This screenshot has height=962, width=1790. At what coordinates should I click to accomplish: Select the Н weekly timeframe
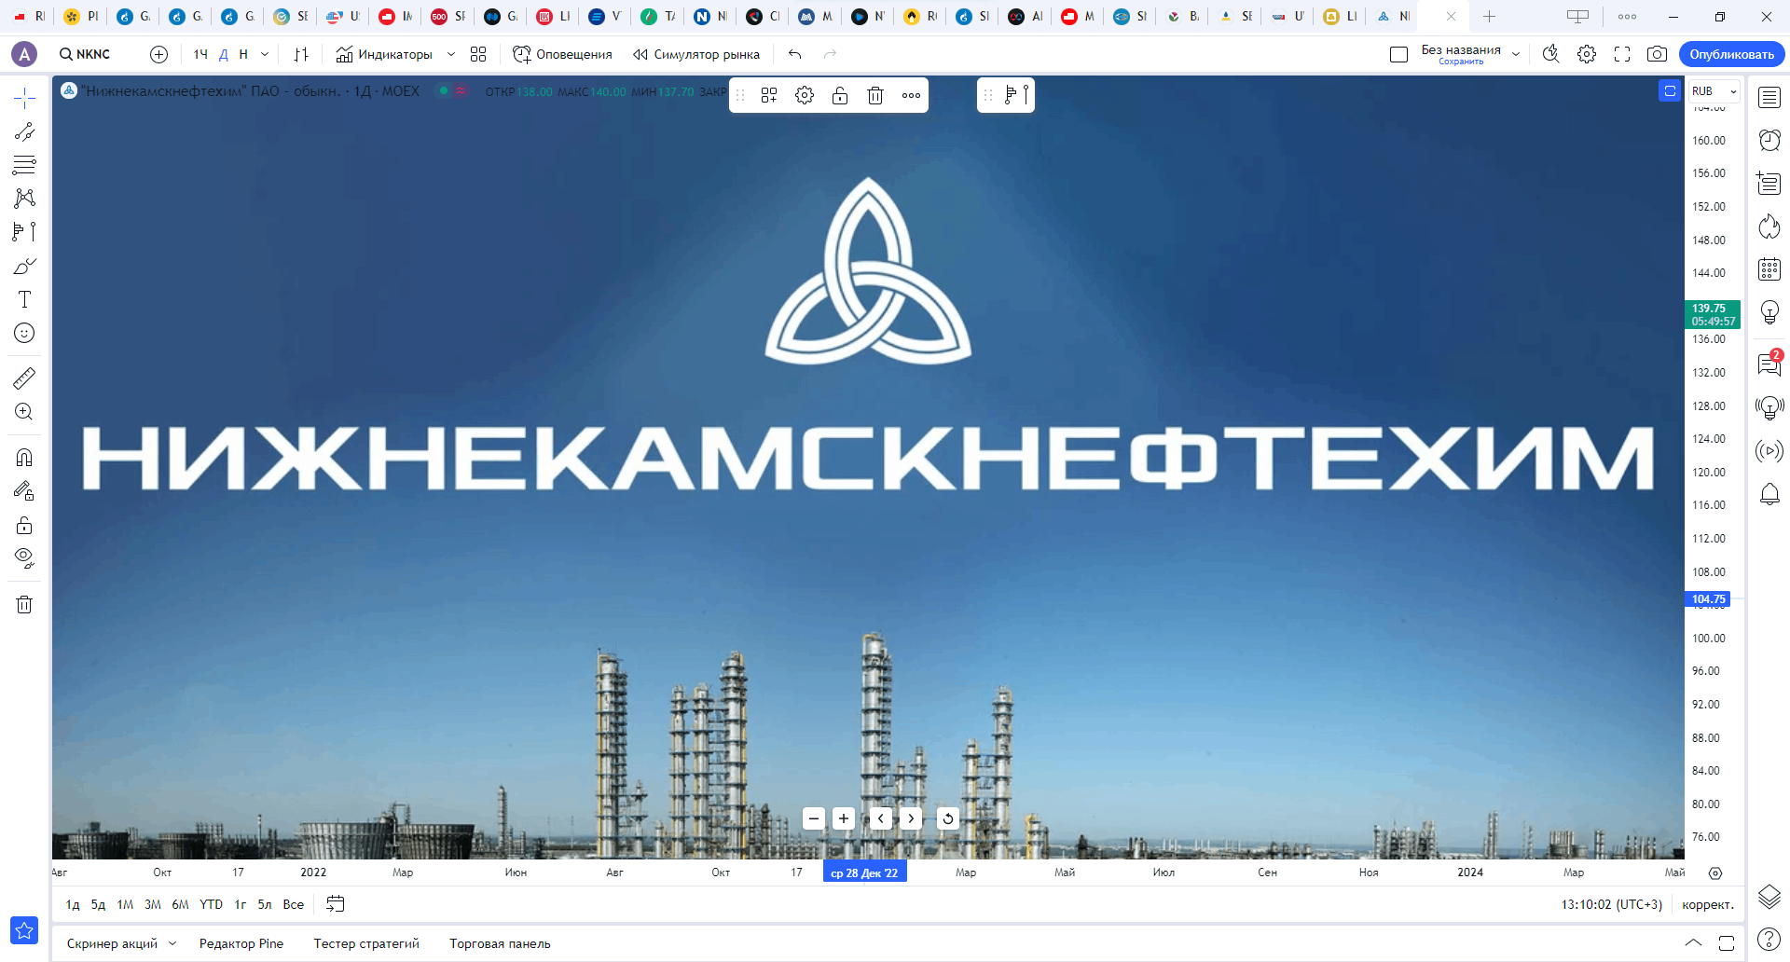pos(243,54)
